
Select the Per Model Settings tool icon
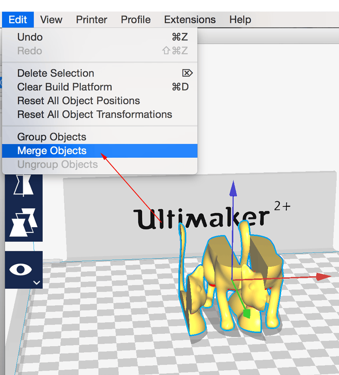pyautogui.click(x=24, y=222)
